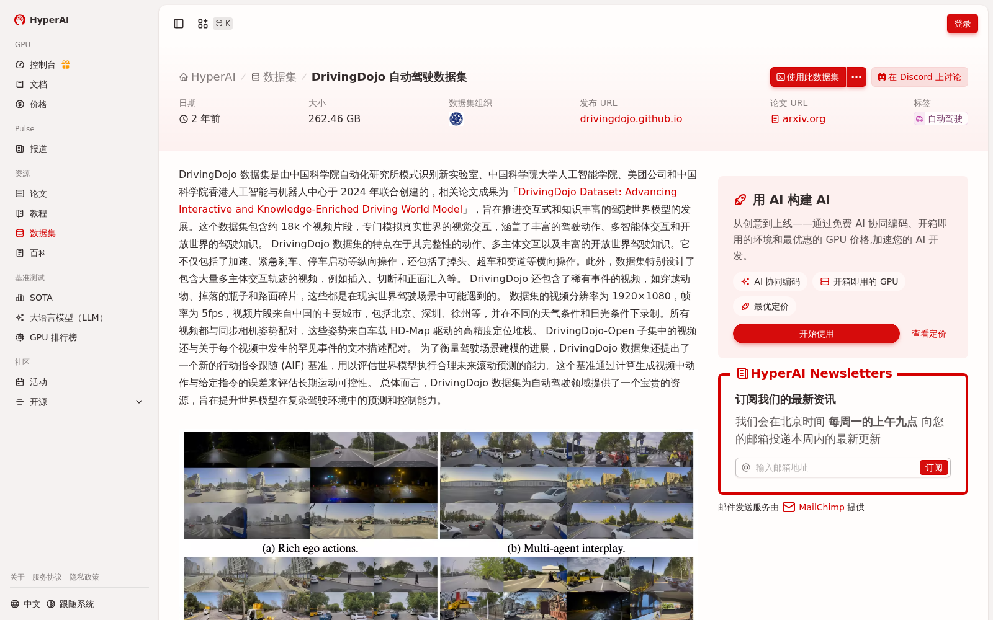
Task: Open drivingdojo.github.io release URL
Action: (631, 118)
